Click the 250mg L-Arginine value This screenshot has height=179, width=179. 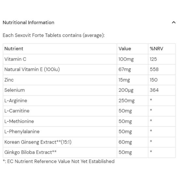tap(127, 101)
